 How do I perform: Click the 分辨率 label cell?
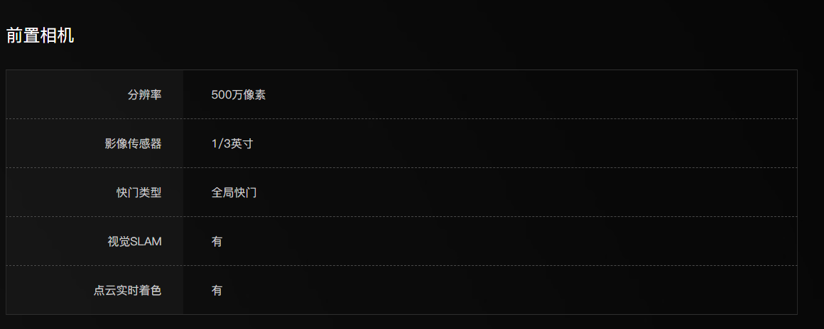pyautogui.click(x=144, y=95)
